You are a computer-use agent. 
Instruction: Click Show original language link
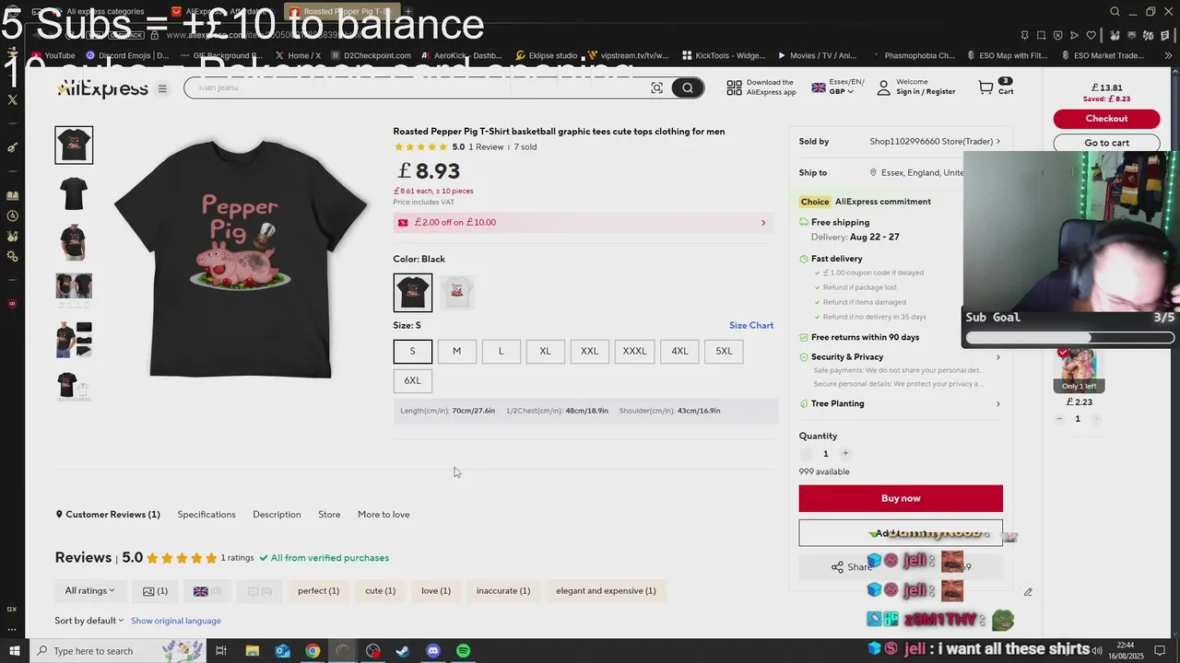pyautogui.click(x=176, y=621)
